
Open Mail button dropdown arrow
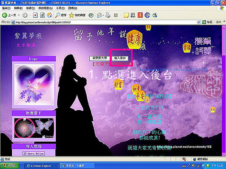click(x=103, y=15)
